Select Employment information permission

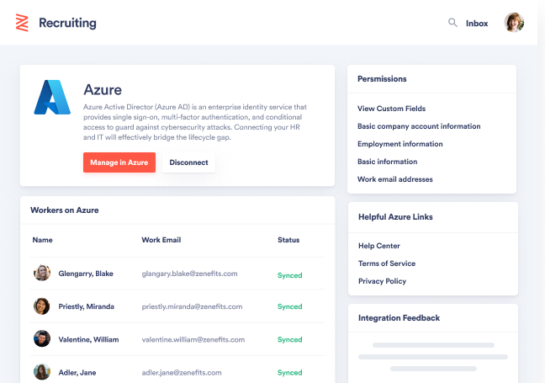point(400,144)
